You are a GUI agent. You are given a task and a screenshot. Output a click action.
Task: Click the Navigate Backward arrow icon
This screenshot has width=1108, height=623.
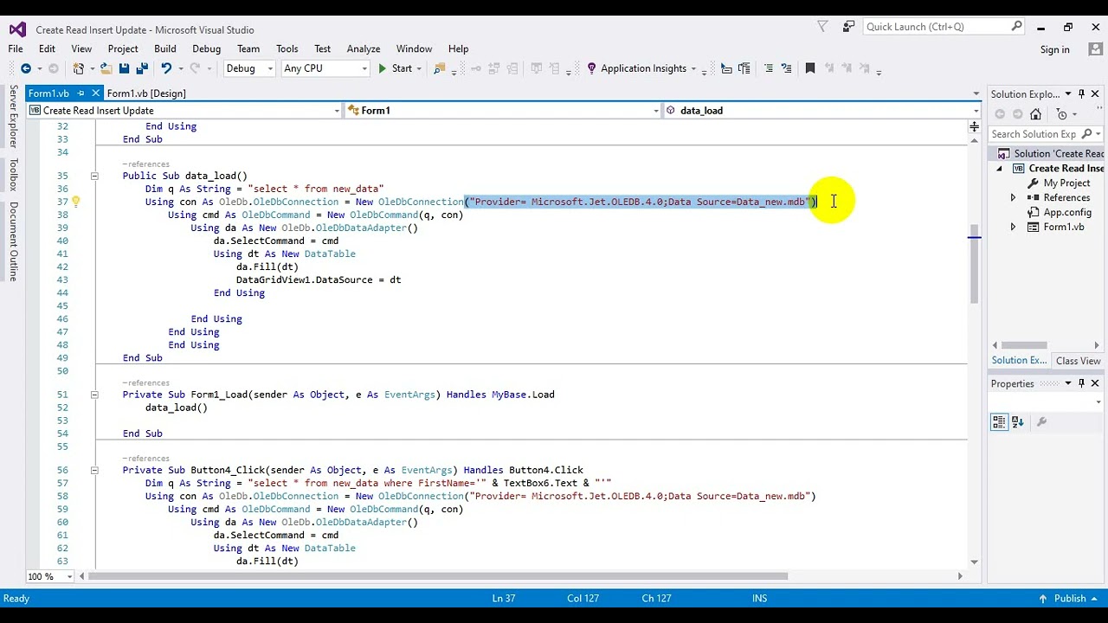pyautogui.click(x=25, y=68)
